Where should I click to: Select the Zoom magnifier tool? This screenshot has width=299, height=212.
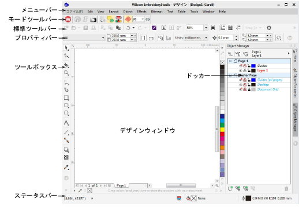coord(66,73)
